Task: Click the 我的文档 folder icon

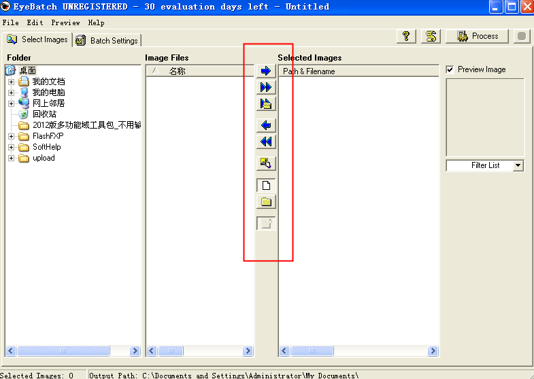Action: point(24,82)
